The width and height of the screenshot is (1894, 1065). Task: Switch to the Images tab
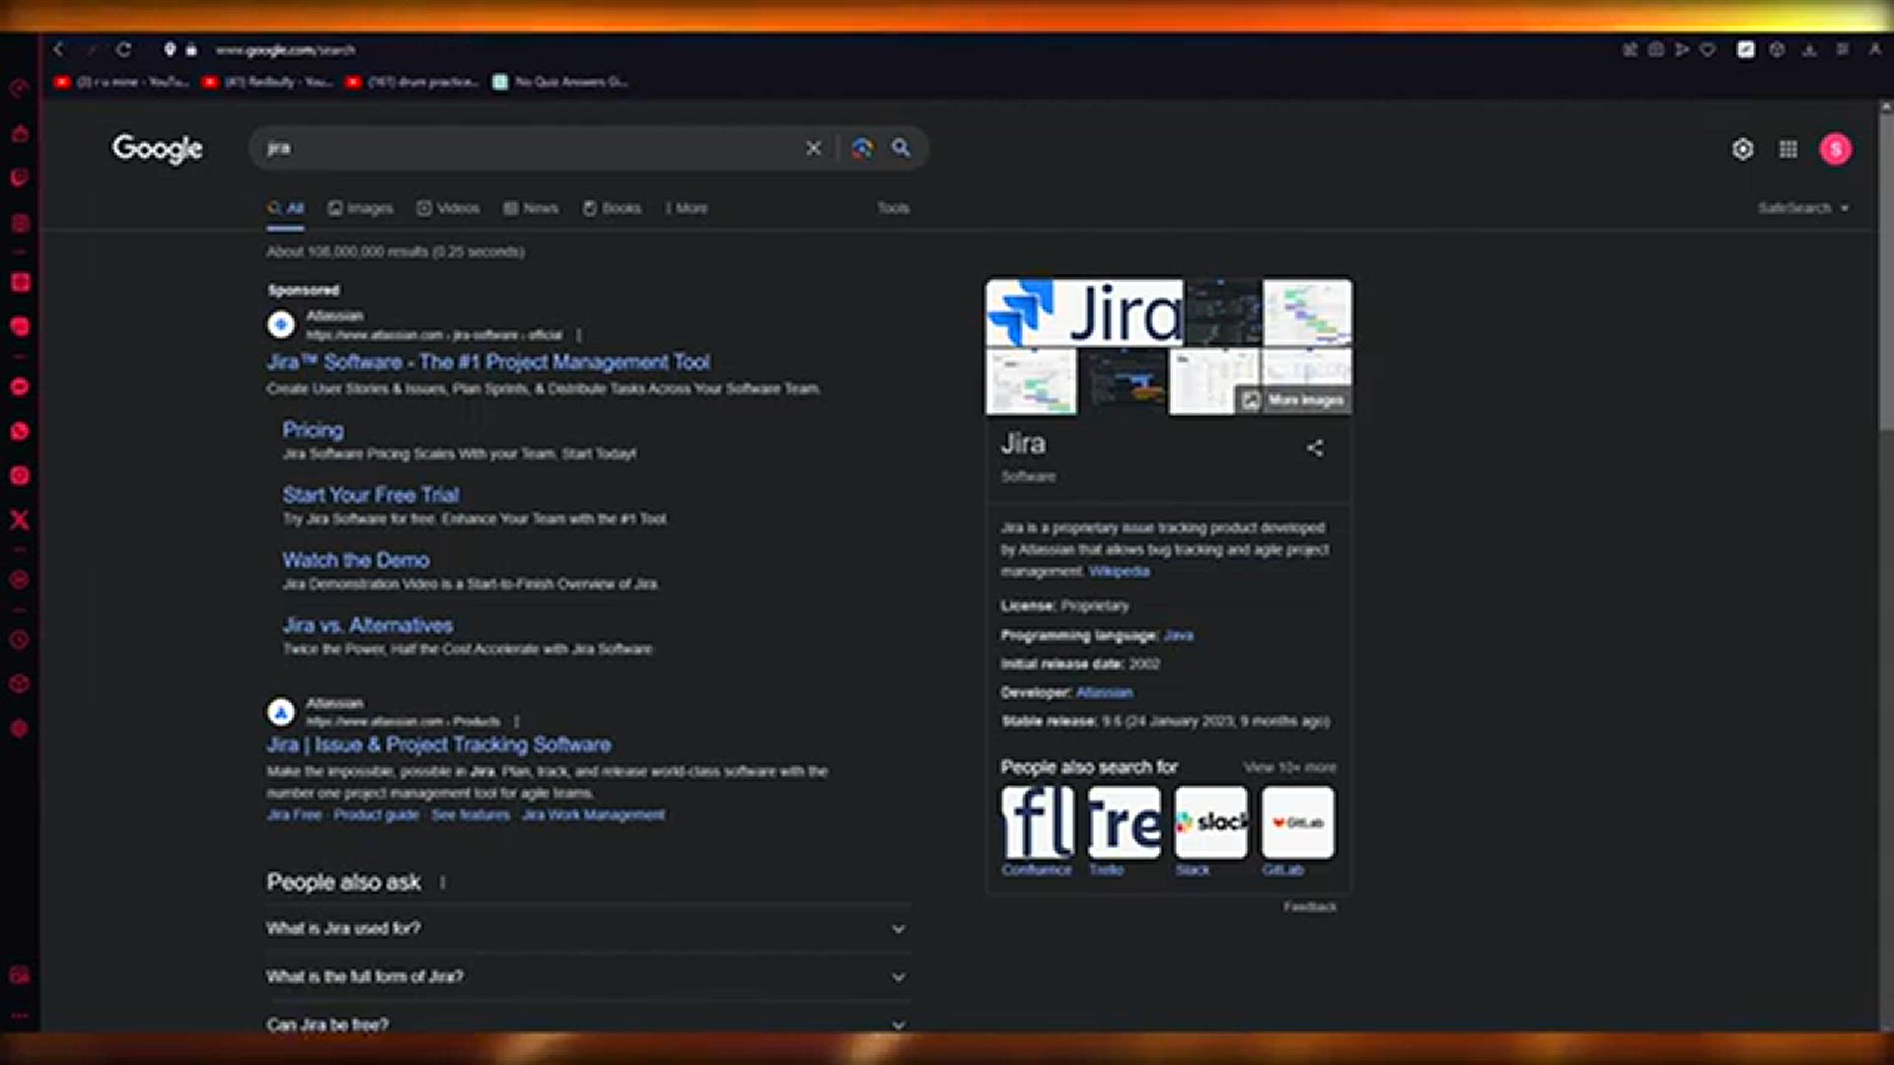point(360,208)
